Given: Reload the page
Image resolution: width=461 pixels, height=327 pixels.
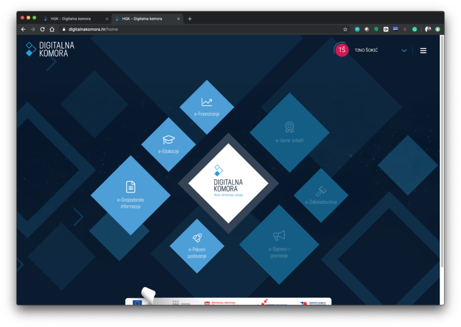Looking at the screenshot, I should coord(42,29).
